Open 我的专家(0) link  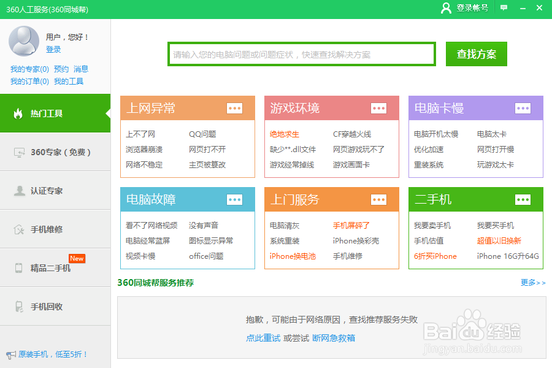tap(29, 69)
